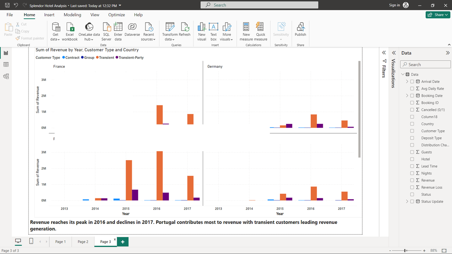Switch to Model view in left sidebar
The height and width of the screenshot is (254, 452).
pos(6,76)
